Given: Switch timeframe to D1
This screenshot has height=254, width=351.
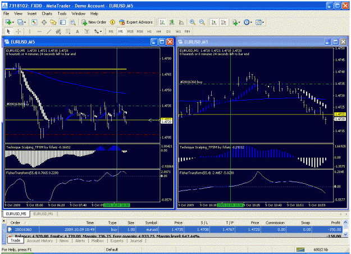Looking at the screenshot, I should [x=168, y=31].
